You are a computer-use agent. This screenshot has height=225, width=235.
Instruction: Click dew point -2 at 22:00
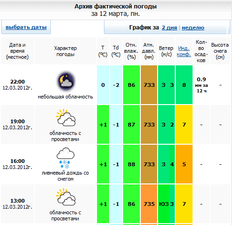coord(116,85)
